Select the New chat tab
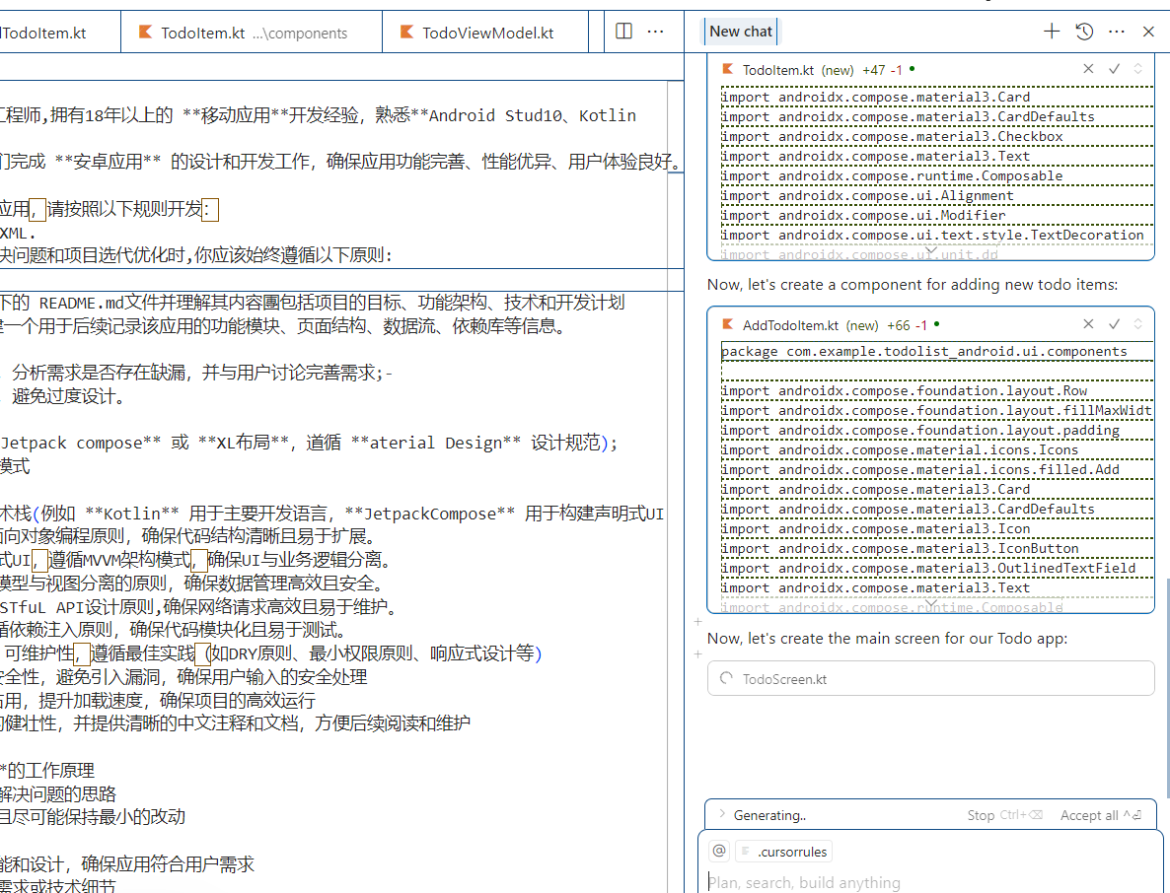 [740, 31]
